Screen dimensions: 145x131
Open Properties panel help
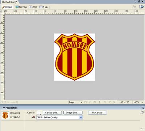[142, 112]
